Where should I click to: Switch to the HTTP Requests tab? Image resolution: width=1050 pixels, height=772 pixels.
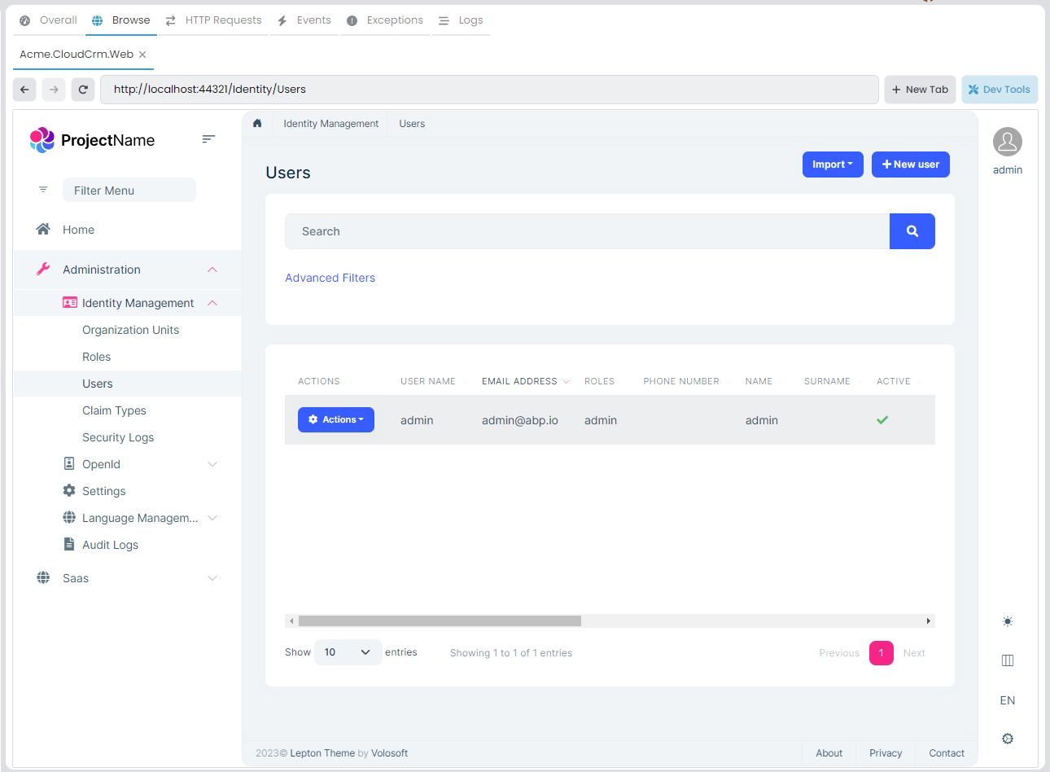click(213, 20)
